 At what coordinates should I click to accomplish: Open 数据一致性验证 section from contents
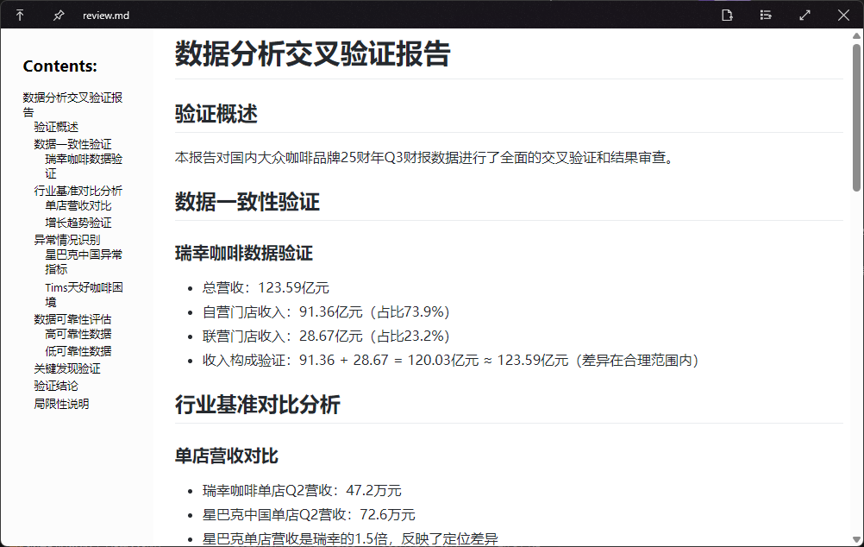(72, 144)
